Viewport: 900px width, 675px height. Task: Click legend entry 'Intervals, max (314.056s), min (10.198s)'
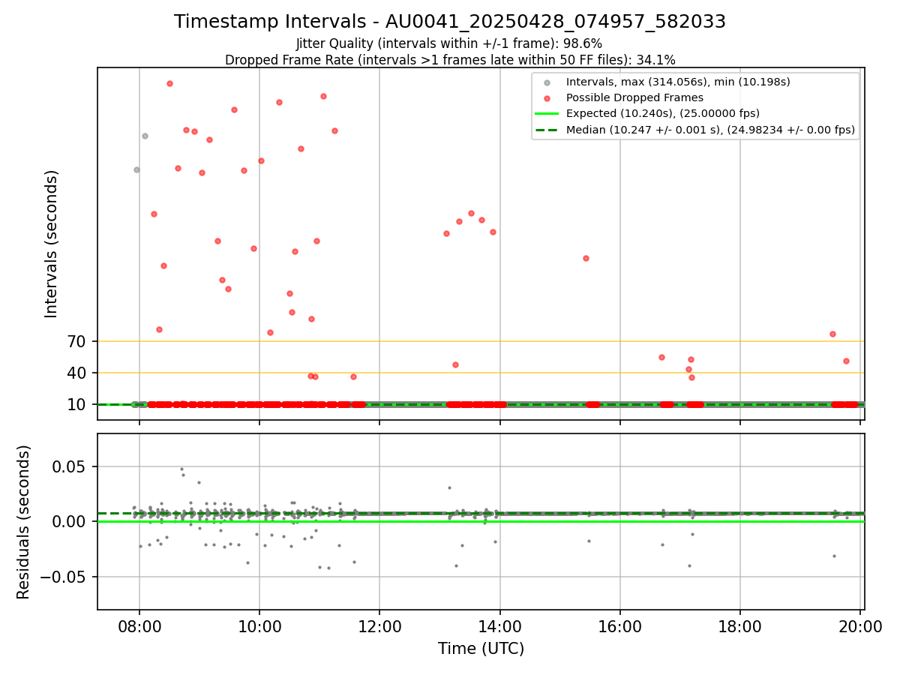point(678,82)
